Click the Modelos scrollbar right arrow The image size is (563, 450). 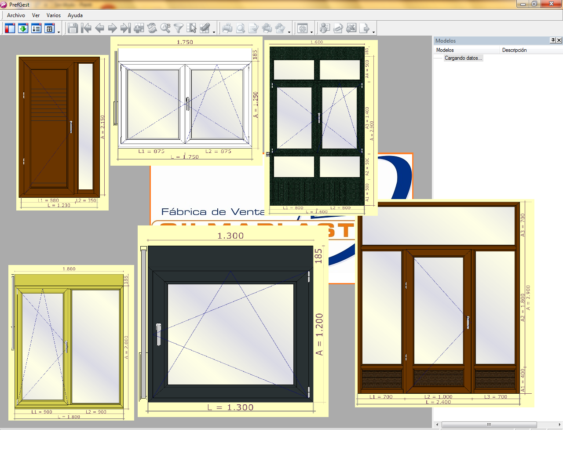(559, 425)
